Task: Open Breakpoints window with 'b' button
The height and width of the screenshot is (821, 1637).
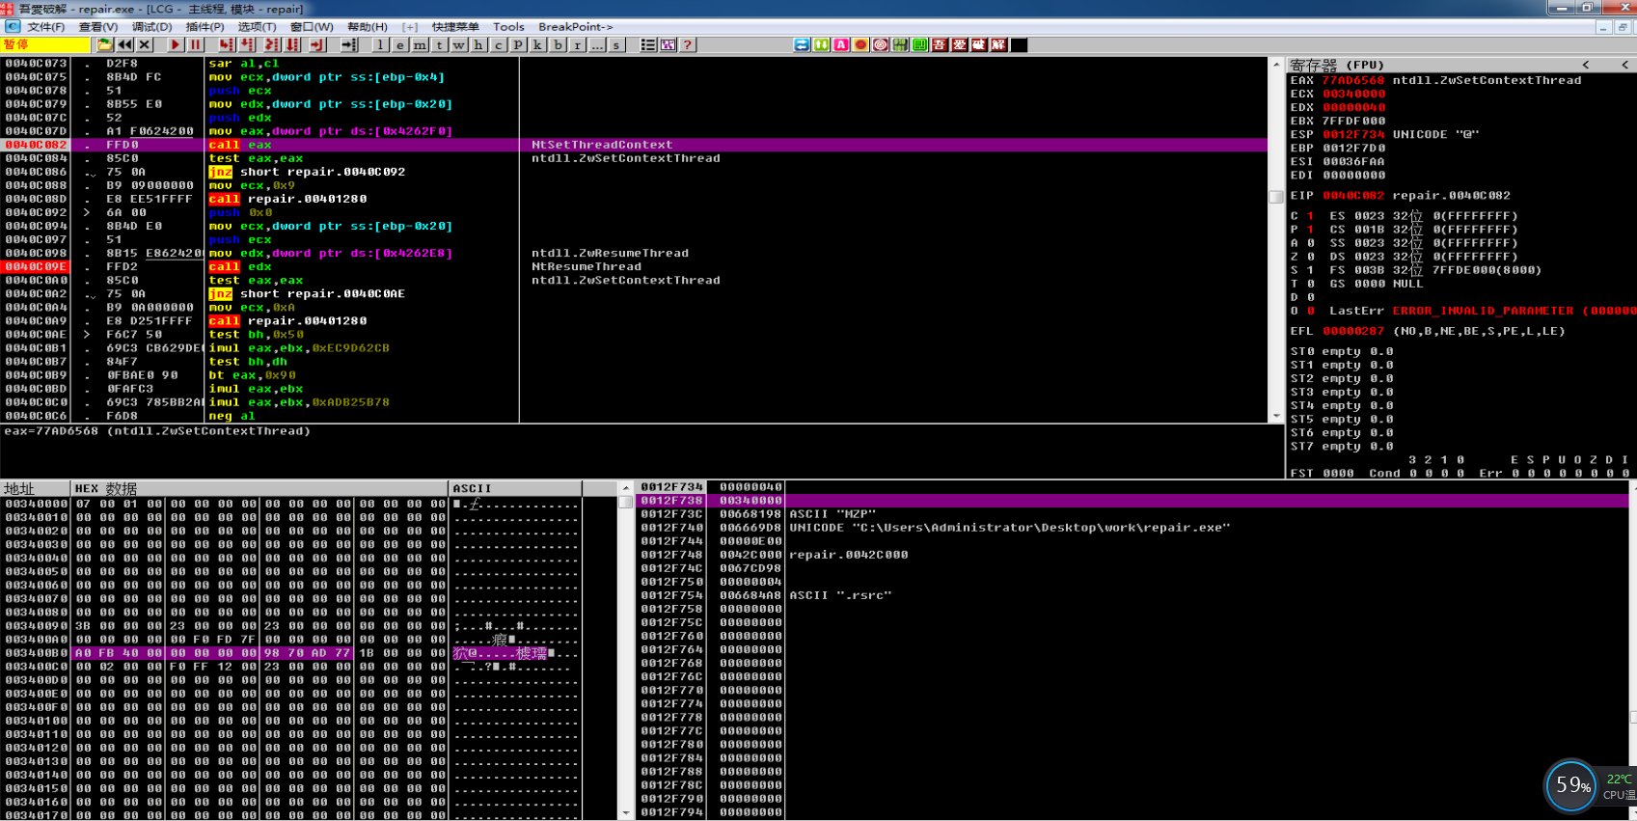Action: click(558, 44)
